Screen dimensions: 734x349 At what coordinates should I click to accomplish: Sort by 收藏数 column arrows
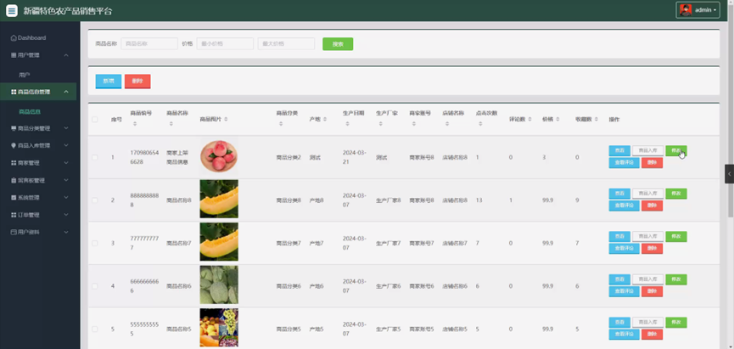596,120
